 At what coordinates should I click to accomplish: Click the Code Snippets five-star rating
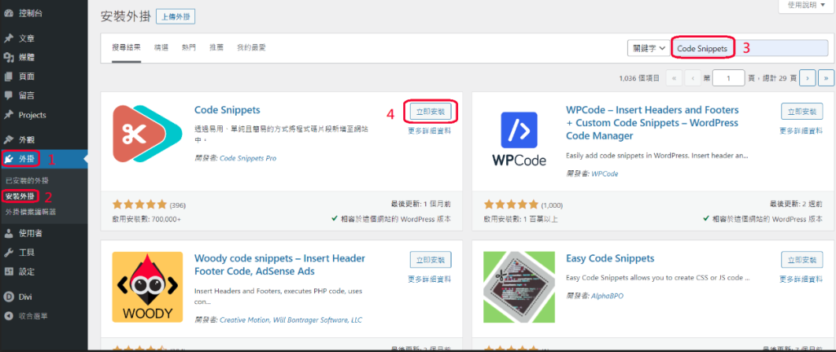point(140,205)
